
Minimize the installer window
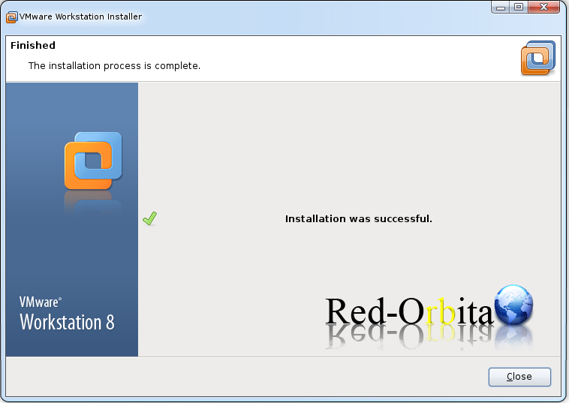(501, 7)
